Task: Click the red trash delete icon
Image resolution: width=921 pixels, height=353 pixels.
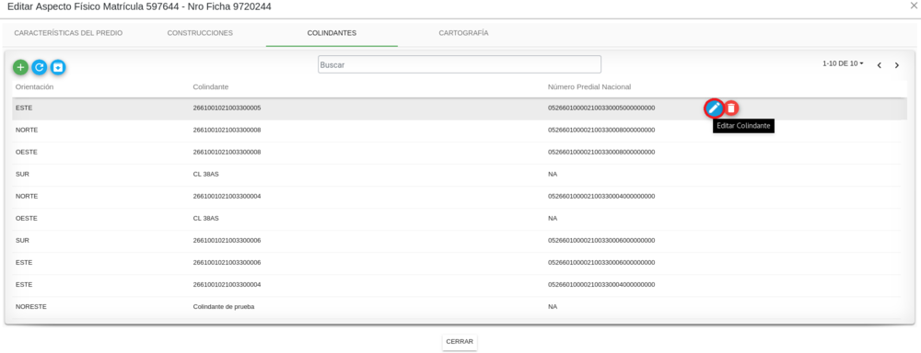Action: [x=731, y=108]
